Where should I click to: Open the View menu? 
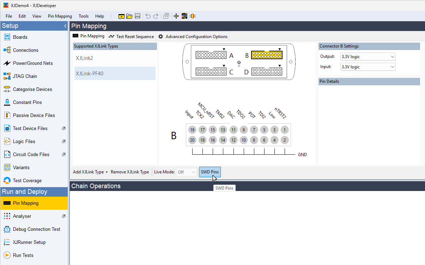[37, 16]
